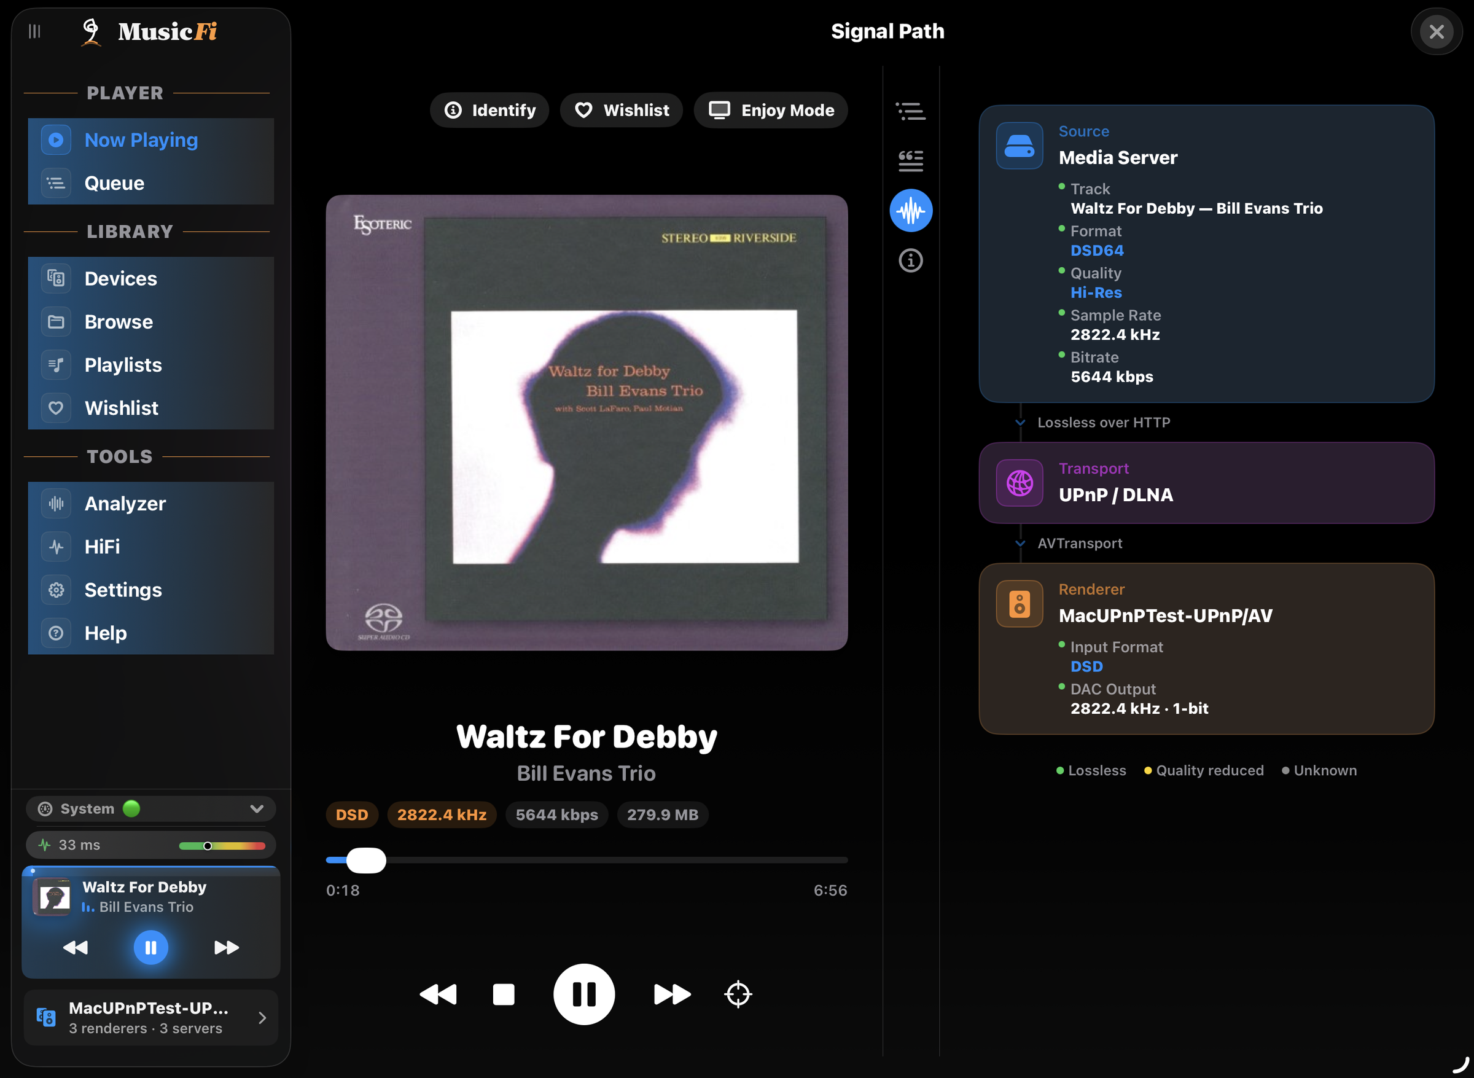Image resolution: width=1474 pixels, height=1078 pixels.
Task: Show the track info icon
Action: click(x=911, y=260)
